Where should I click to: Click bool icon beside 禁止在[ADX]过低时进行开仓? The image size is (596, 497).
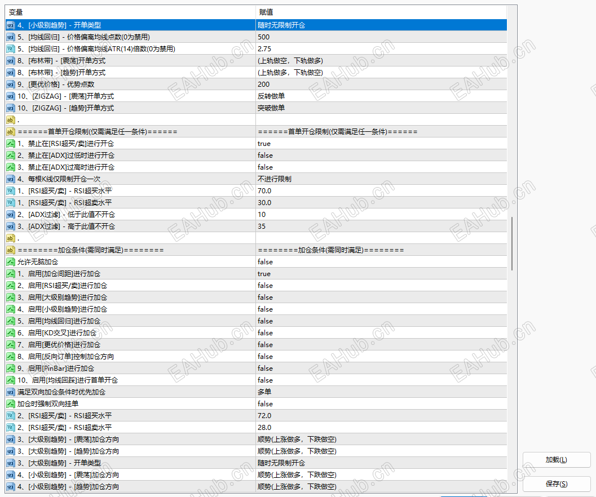[10, 156]
